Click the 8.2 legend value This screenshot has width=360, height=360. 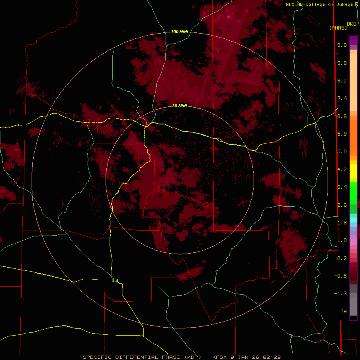[342, 80]
